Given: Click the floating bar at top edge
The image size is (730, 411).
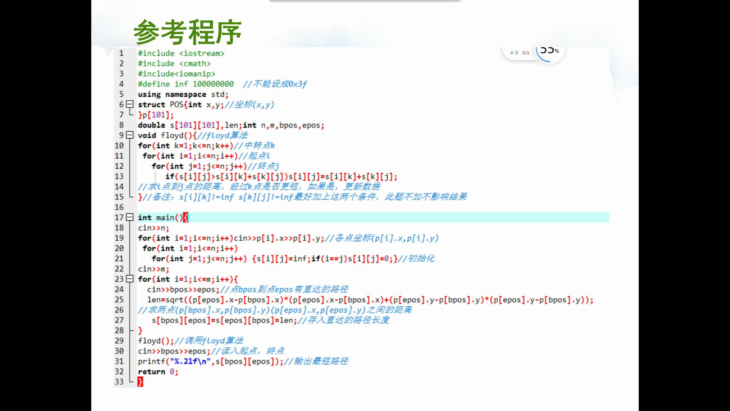Looking at the screenshot, I should [364, 1].
